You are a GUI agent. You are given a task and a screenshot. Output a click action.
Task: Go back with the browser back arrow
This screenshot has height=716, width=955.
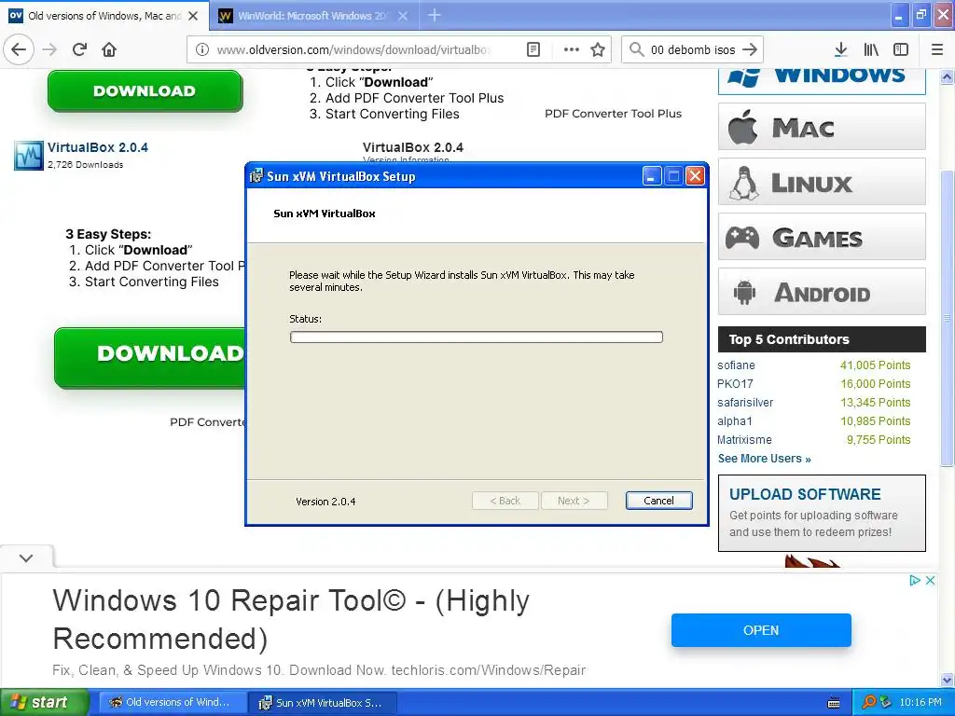19,49
